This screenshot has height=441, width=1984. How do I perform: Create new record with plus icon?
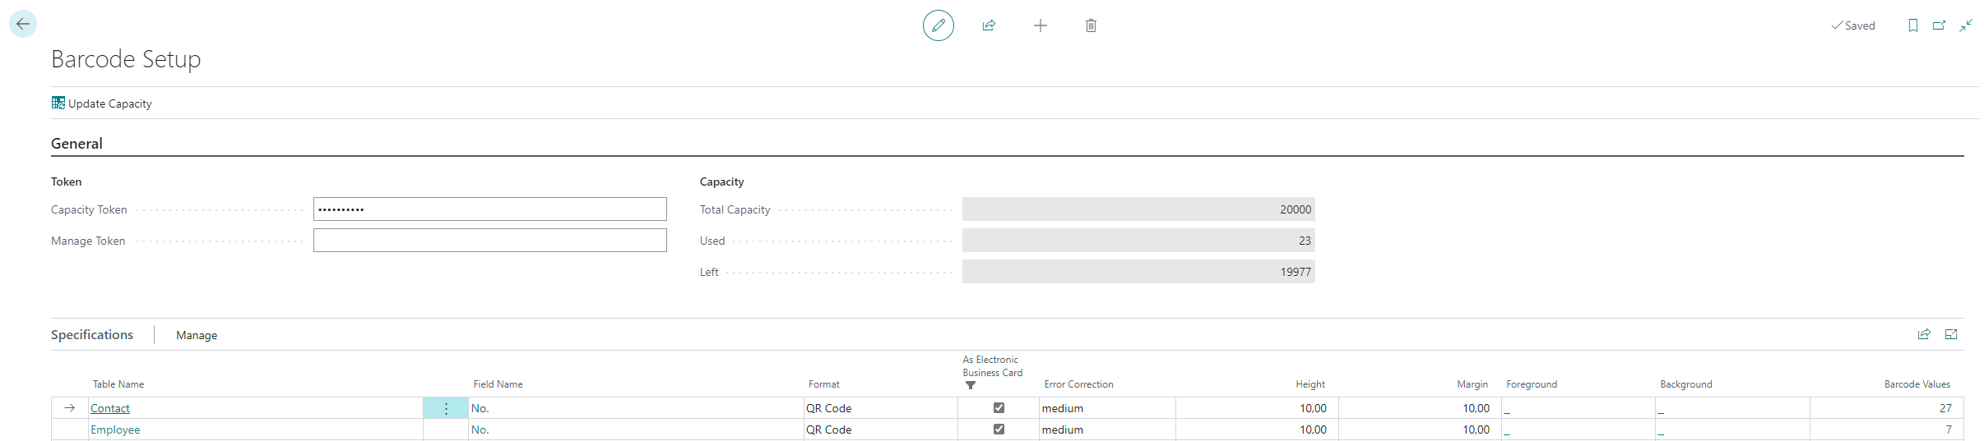(x=1040, y=25)
